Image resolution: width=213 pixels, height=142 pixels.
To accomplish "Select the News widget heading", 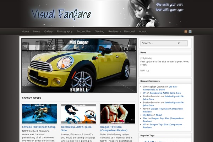I will pos(143,53).
